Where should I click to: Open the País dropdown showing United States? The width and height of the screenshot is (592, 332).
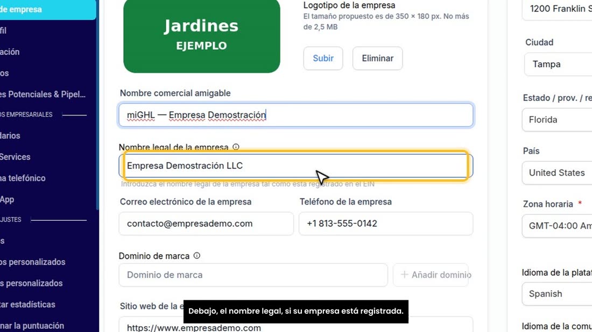[x=557, y=172]
